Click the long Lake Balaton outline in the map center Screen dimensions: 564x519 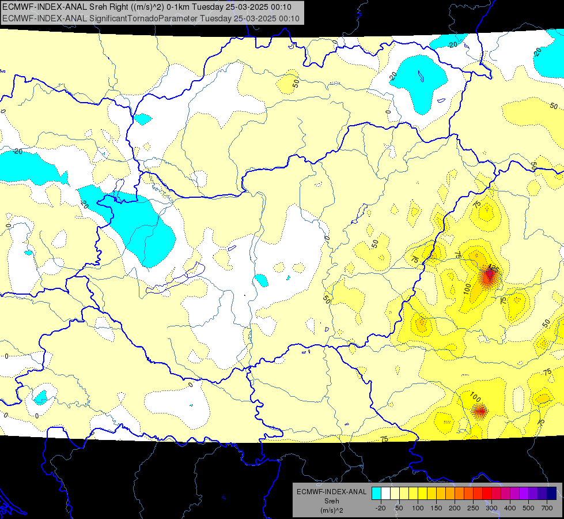click(x=176, y=278)
